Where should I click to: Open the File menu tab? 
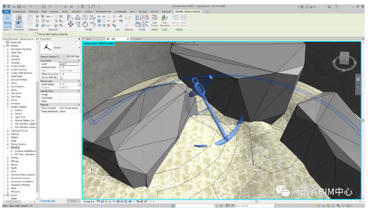point(6,11)
